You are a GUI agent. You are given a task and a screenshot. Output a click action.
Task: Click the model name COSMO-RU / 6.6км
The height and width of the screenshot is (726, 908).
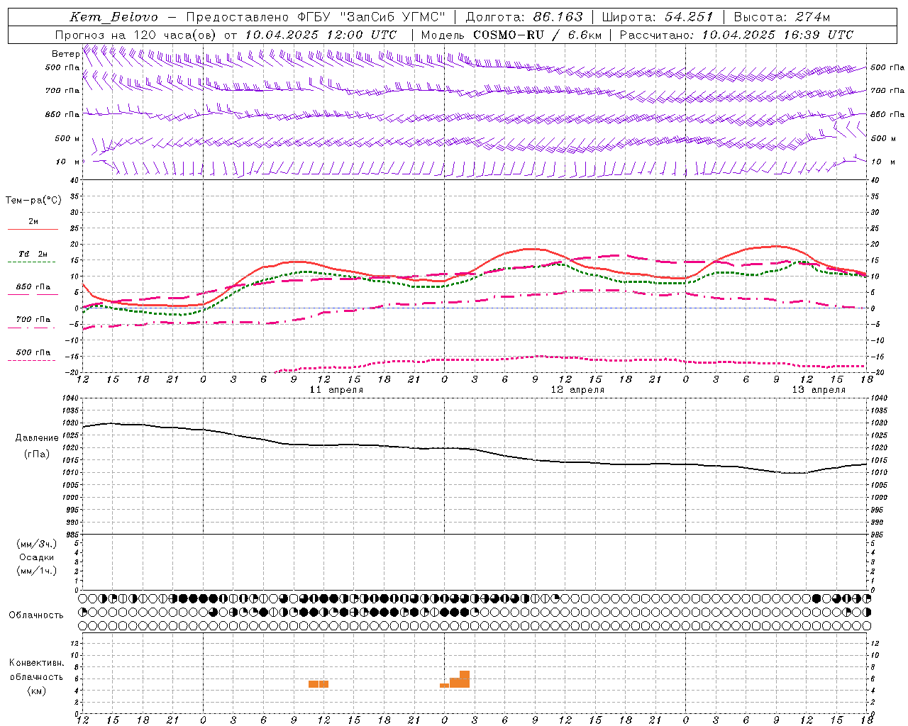[x=537, y=35]
